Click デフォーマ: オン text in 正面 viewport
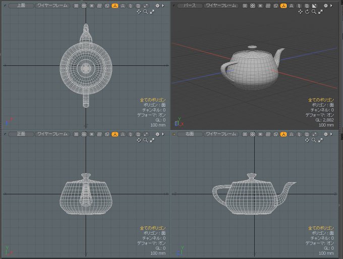343x259 pixels. [151, 243]
